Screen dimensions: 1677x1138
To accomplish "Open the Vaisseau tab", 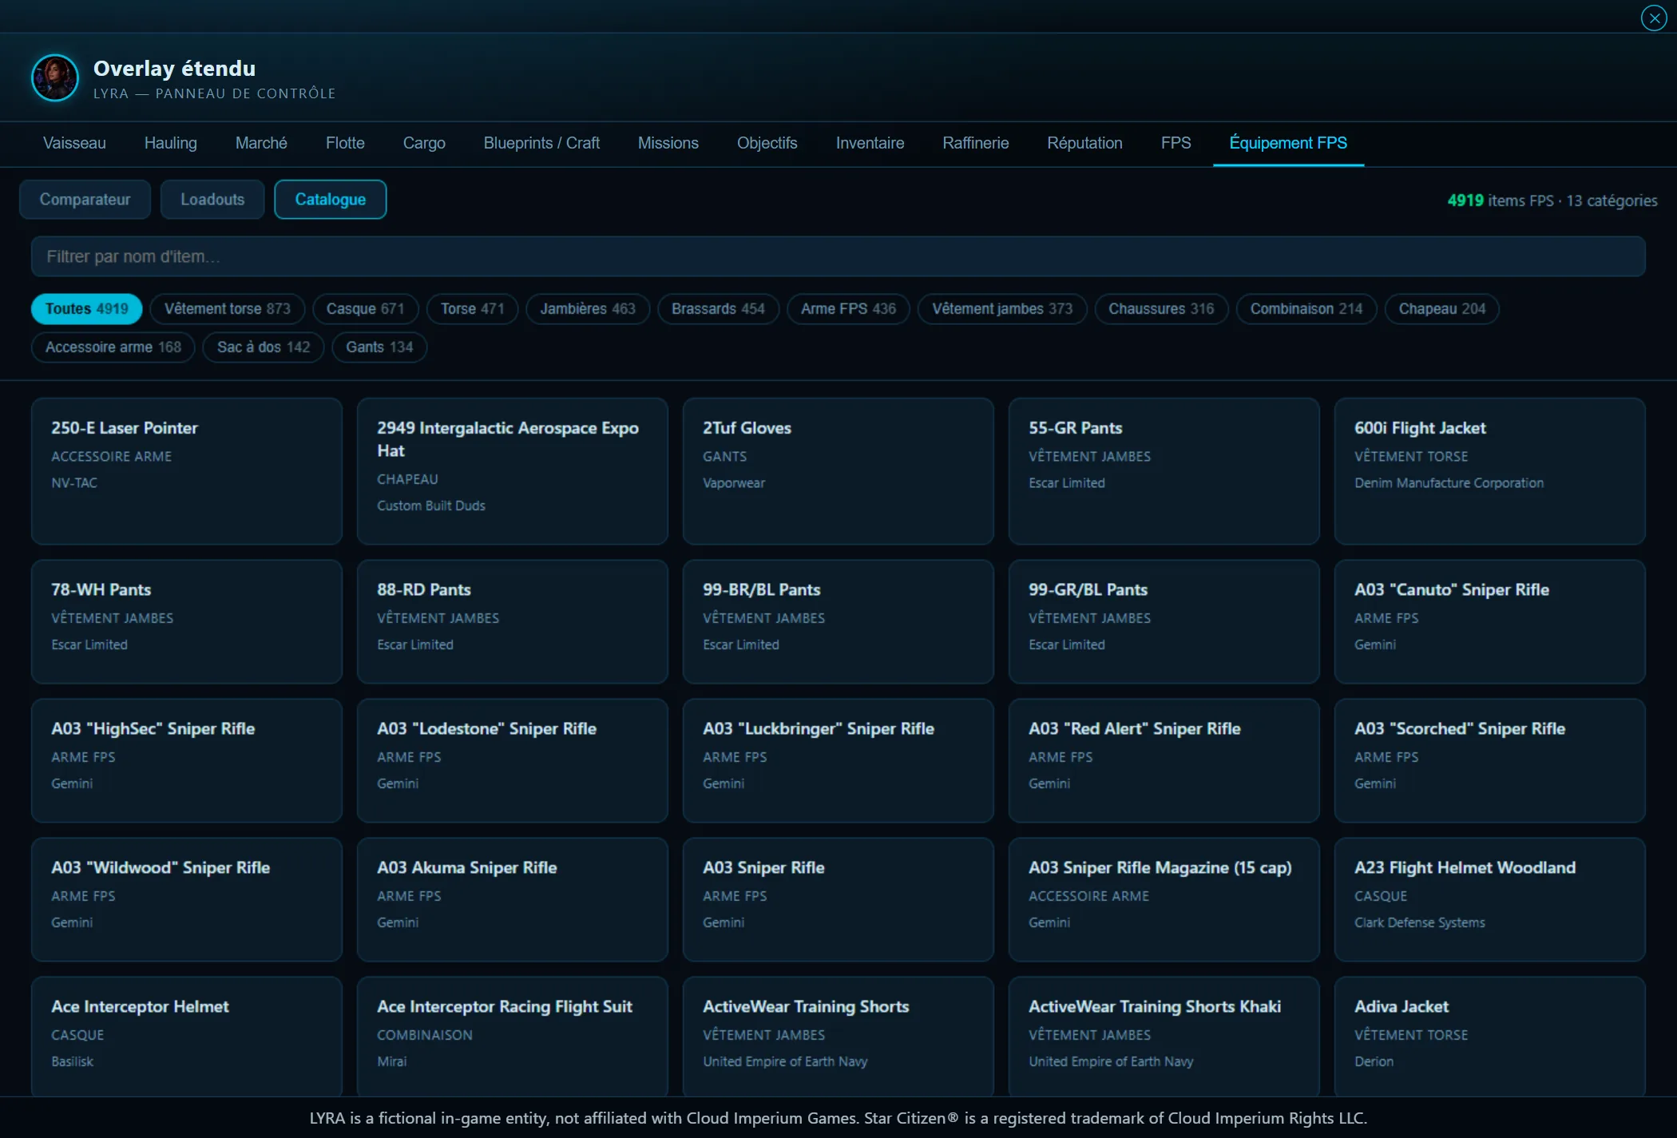I will pos(74,143).
